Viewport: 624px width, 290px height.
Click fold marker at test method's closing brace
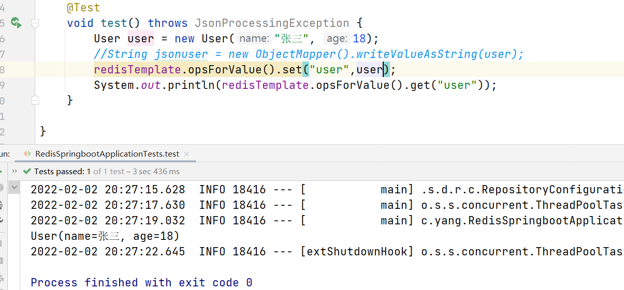pyautogui.click(x=35, y=99)
